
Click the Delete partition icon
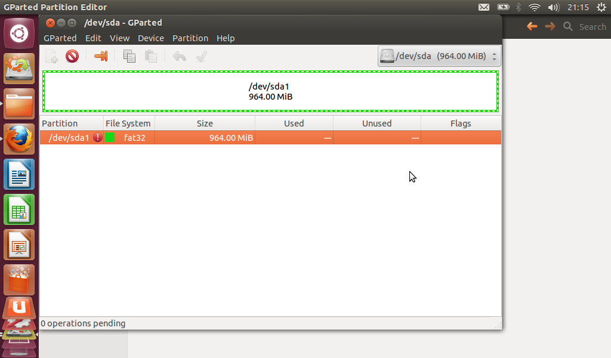point(72,57)
